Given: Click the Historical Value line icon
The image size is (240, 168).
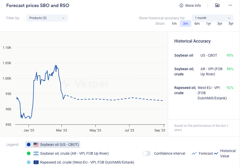Looking at the screenshot, I should [216, 153].
